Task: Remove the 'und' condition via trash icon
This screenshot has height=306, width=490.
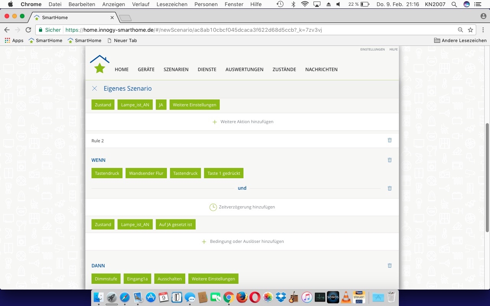Action: [390, 188]
